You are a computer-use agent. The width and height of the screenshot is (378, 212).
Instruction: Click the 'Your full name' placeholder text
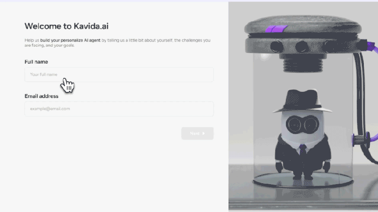pyautogui.click(x=44, y=75)
